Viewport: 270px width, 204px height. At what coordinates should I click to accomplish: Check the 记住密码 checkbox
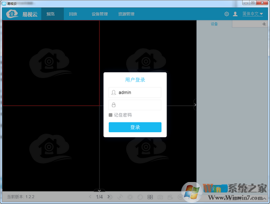(x=111, y=115)
